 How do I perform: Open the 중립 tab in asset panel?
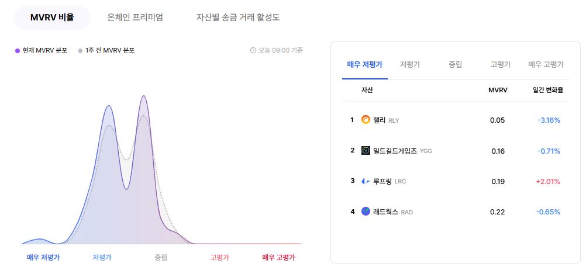coord(455,64)
